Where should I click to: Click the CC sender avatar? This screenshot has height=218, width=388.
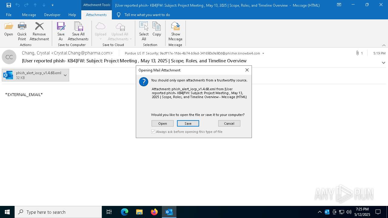point(9,57)
